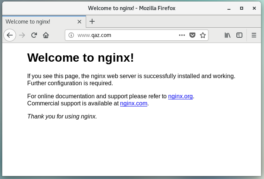Click the forward navigation arrow
264x179 pixels.
coord(22,35)
